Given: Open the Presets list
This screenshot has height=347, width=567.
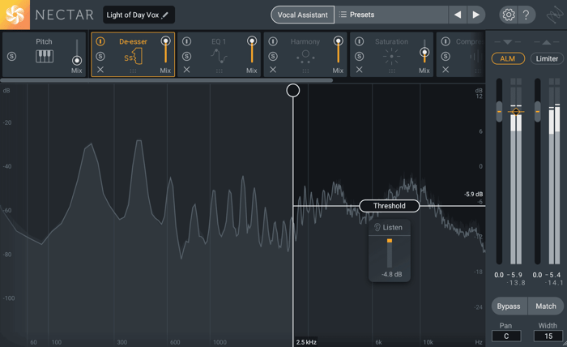Looking at the screenshot, I should (391, 15).
